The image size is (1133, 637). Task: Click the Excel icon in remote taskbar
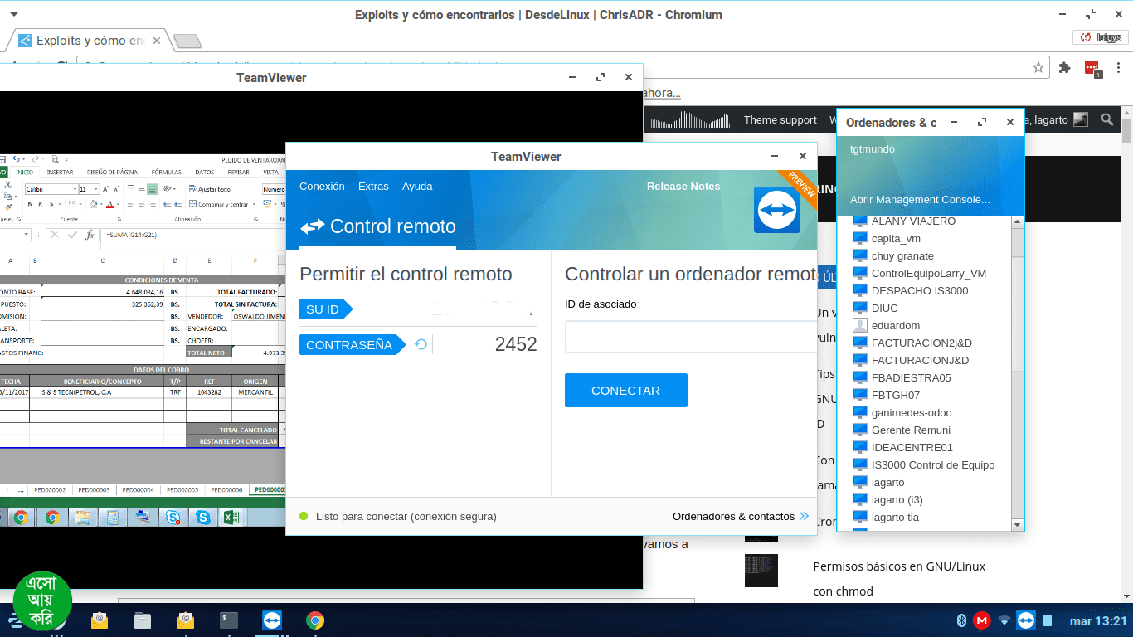click(230, 518)
